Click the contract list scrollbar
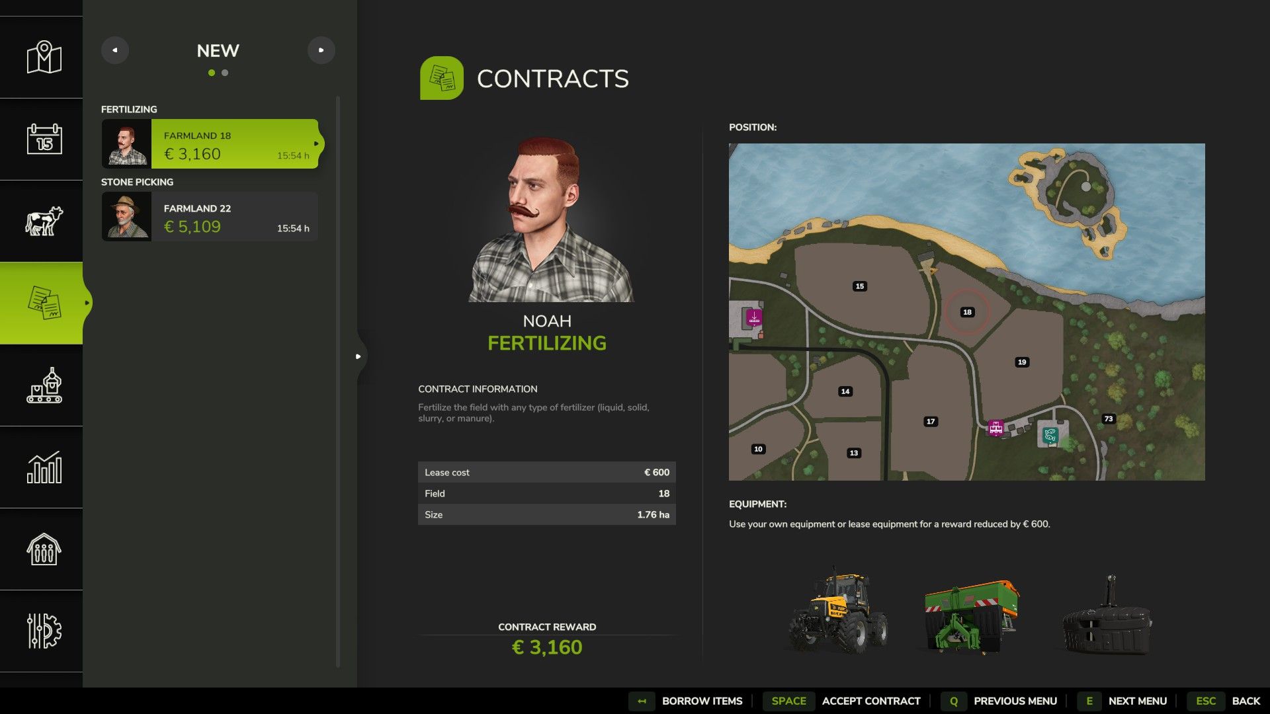The height and width of the screenshot is (714, 1270). [x=338, y=382]
